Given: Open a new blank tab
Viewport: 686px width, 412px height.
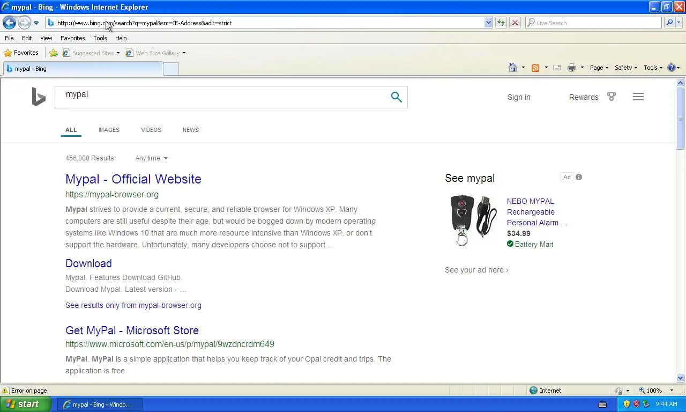Looking at the screenshot, I should tap(171, 69).
